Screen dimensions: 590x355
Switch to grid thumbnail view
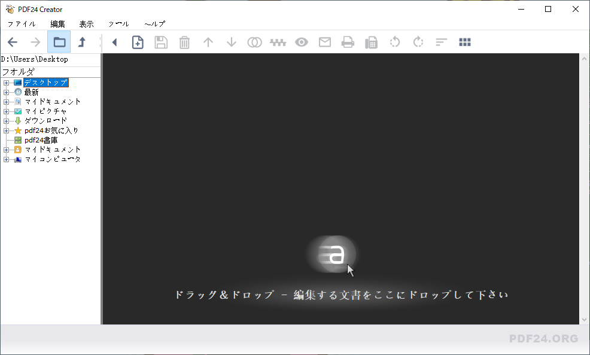click(x=465, y=42)
